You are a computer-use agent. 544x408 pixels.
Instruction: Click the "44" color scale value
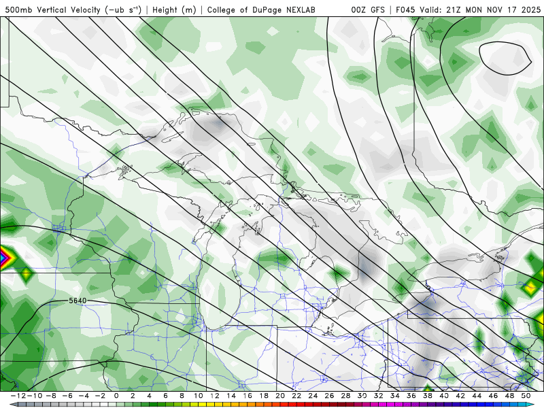(477, 396)
